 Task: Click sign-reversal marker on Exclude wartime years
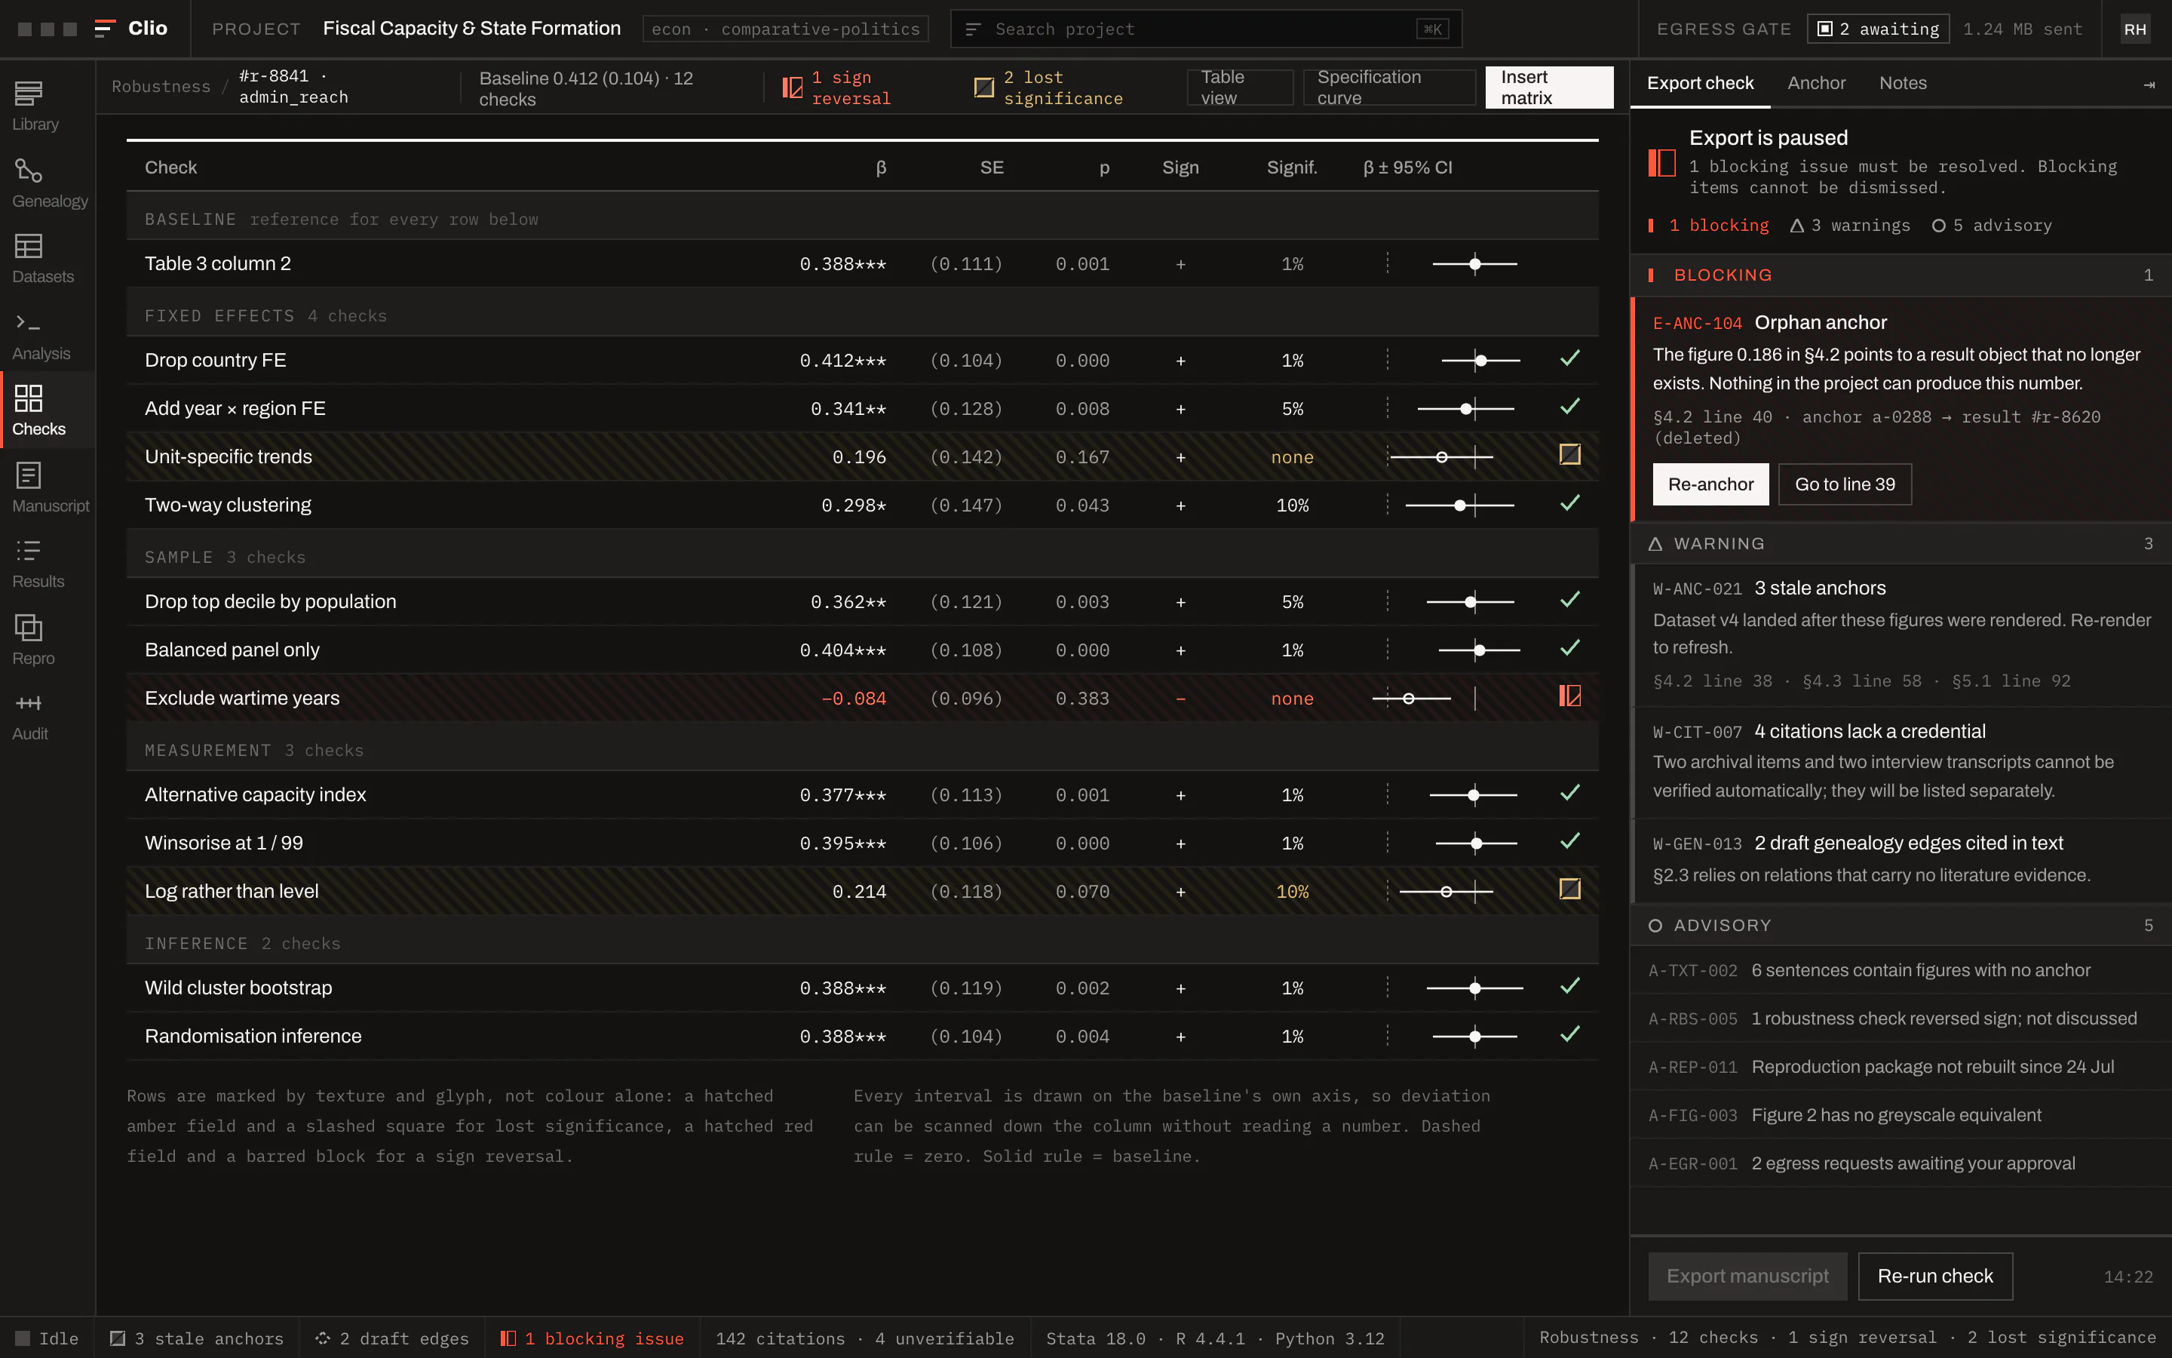pyautogui.click(x=1569, y=696)
